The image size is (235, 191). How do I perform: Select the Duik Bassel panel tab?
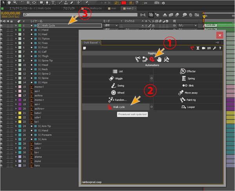coord(90,42)
